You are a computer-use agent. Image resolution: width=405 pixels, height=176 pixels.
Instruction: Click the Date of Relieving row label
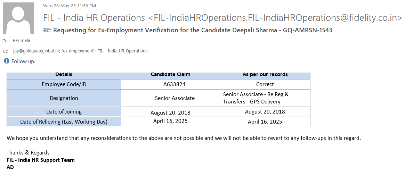(64, 122)
